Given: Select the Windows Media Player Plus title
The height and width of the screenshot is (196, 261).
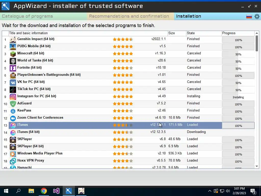Looking at the screenshot, I should coord(40,153).
